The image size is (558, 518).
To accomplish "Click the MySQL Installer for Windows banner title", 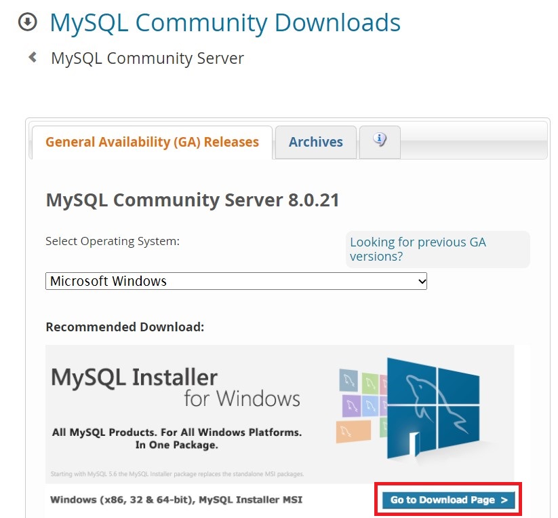I will click(176, 387).
